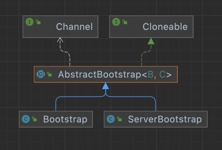Click type parameter B in AbstractBootstrap
This screenshot has height=150, width=222.
(151, 75)
